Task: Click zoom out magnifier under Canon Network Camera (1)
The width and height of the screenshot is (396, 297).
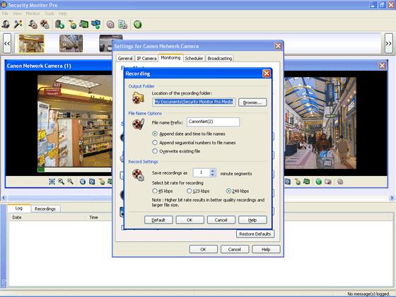Action: click(x=70, y=181)
